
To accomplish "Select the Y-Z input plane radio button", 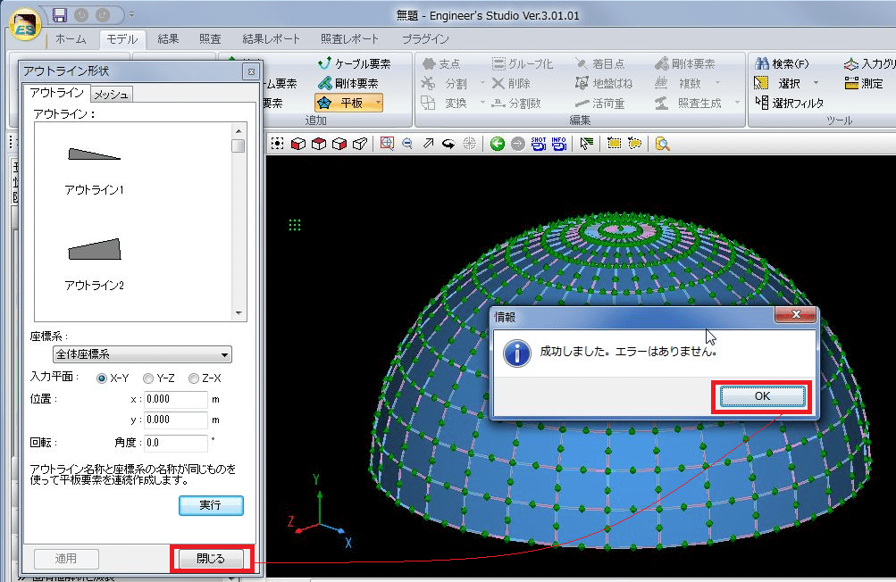I will [x=148, y=378].
